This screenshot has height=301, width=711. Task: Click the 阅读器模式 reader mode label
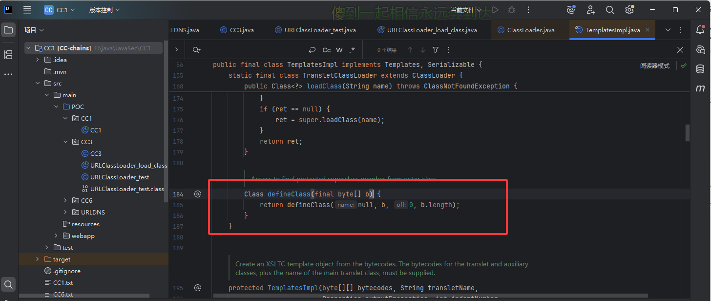pos(655,65)
